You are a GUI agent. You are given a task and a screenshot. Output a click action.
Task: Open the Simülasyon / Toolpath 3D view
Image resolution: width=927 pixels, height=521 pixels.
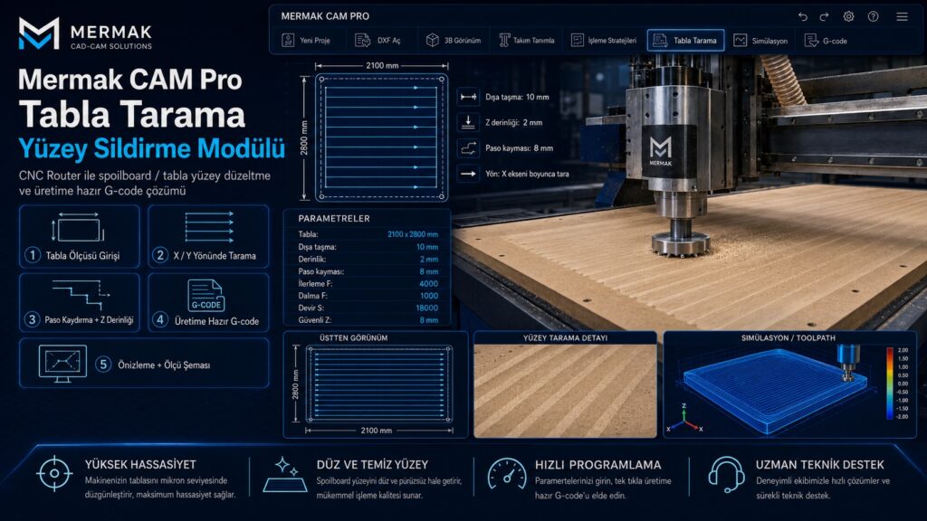point(789,384)
